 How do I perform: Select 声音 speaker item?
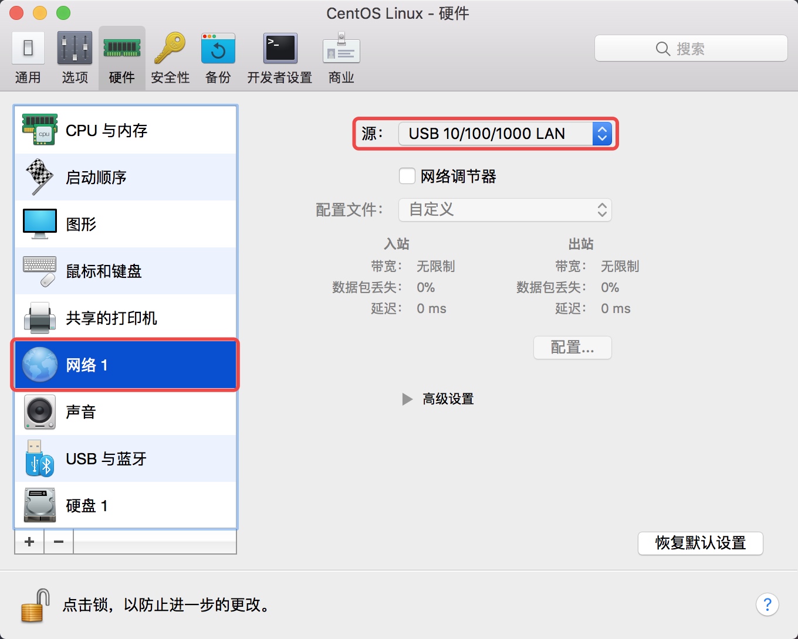click(126, 412)
